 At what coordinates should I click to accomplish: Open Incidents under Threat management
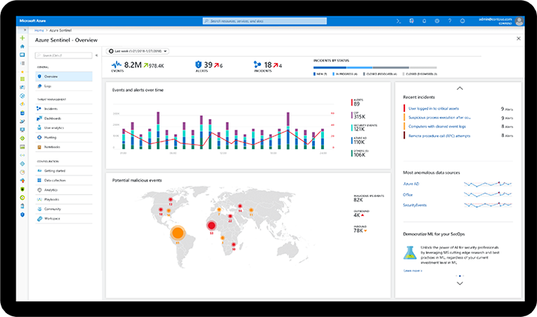click(64, 109)
